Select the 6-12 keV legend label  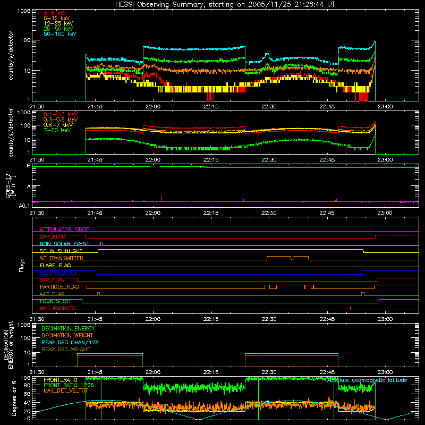click(57, 18)
